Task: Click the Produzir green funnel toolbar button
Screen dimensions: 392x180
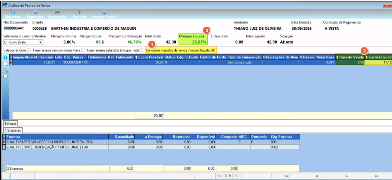Action: point(80,14)
